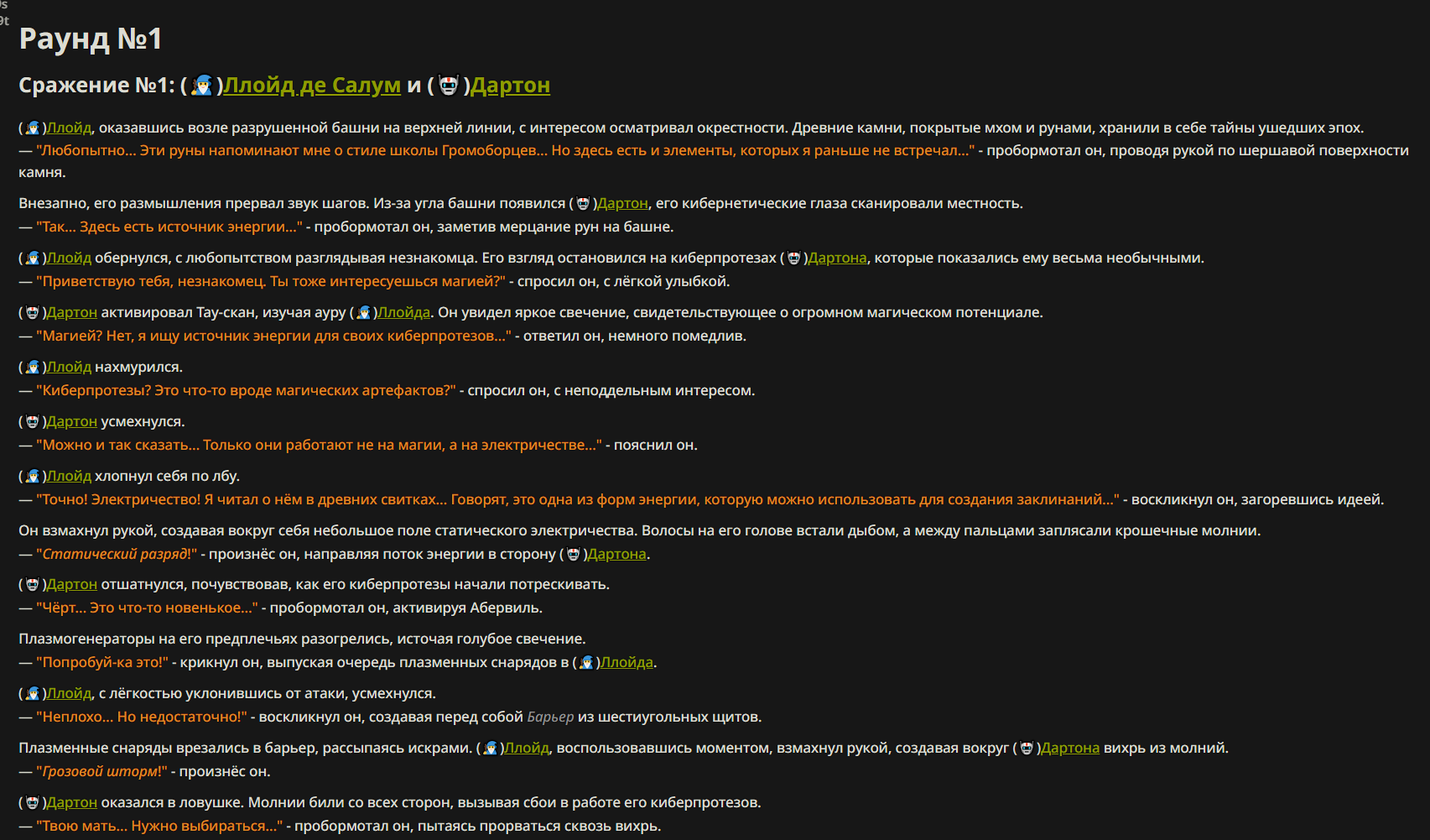1430x840 pixels.
Task: Click the italic spell name 'Статический разряд'
Action: click(x=116, y=554)
